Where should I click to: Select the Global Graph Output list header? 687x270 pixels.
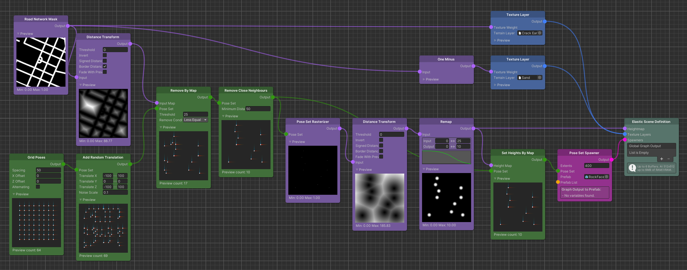(651, 146)
